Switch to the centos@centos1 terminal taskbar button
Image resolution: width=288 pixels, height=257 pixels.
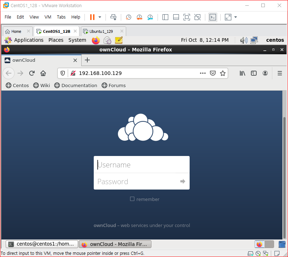tap(42, 244)
